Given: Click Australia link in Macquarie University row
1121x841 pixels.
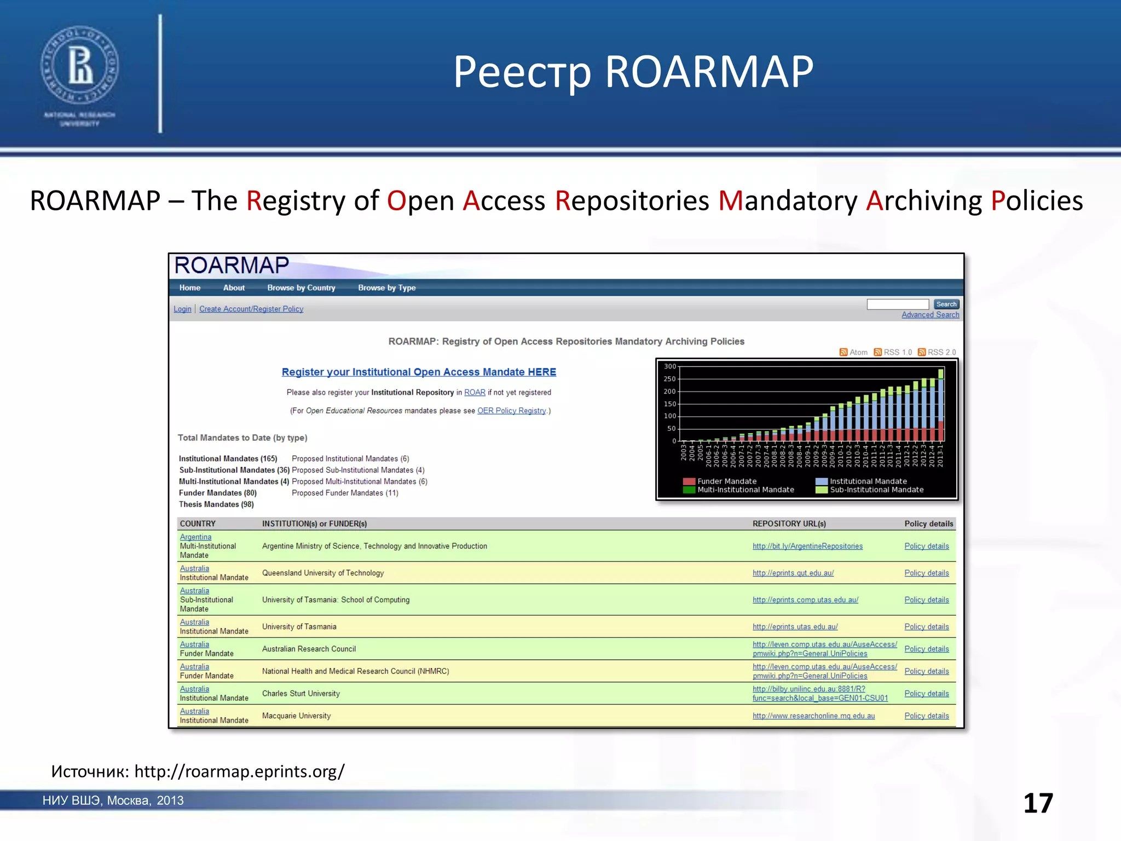Looking at the screenshot, I should coord(194,711).
